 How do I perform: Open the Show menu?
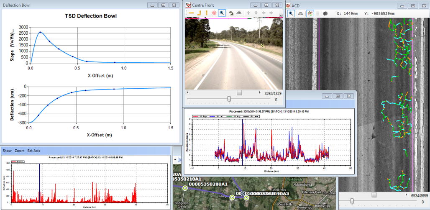pos(7,151)
